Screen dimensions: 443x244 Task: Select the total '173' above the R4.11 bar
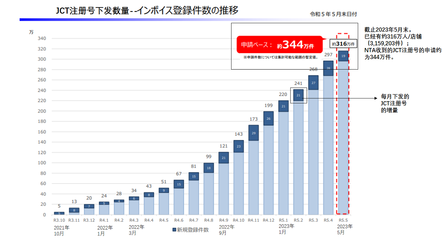(x=254, y=119)
